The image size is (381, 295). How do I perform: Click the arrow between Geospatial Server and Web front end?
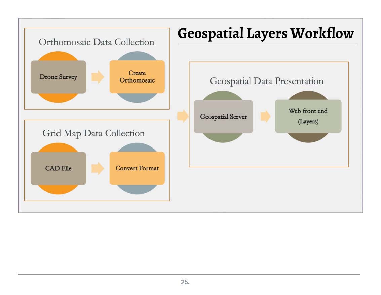pos(265,117)
